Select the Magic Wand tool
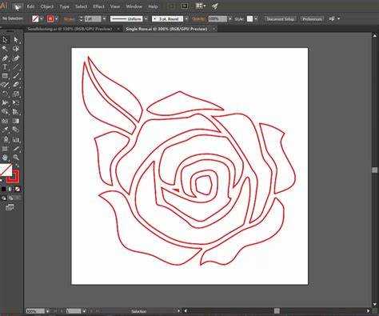The height and width of the screenshot is (316, 379). 5,49
